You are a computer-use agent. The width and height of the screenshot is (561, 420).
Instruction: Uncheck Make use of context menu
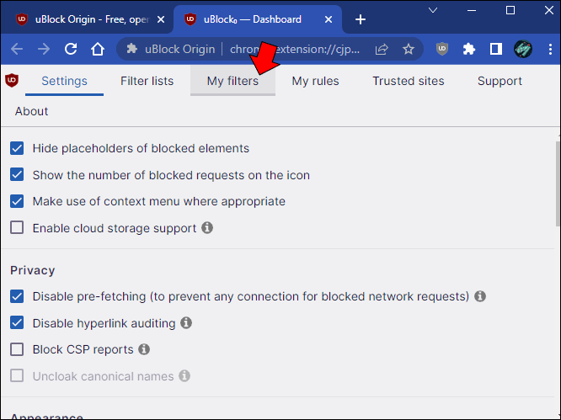[x=17, y=201]
